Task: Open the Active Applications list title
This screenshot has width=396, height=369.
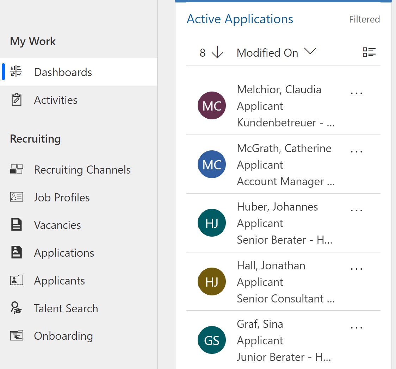Action: pos(240,19)
